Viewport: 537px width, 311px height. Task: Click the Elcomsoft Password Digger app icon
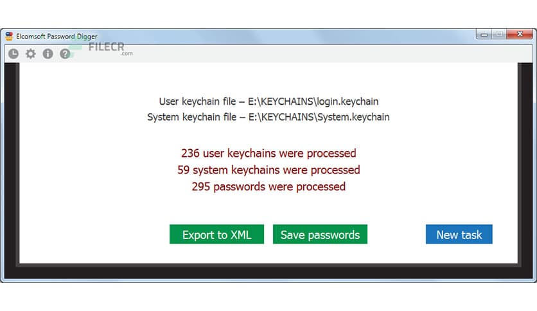coord(9,36)
